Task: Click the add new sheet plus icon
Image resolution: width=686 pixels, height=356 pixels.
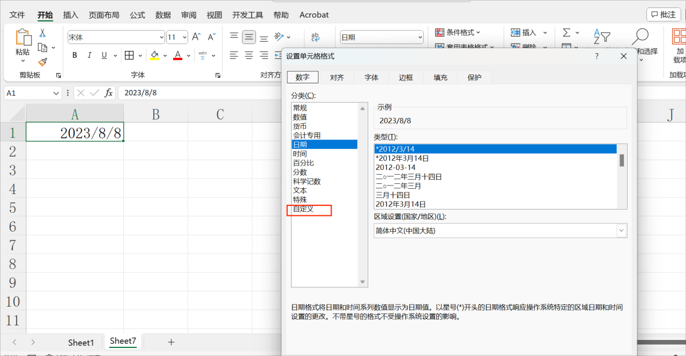Action: tap(171, 342)
